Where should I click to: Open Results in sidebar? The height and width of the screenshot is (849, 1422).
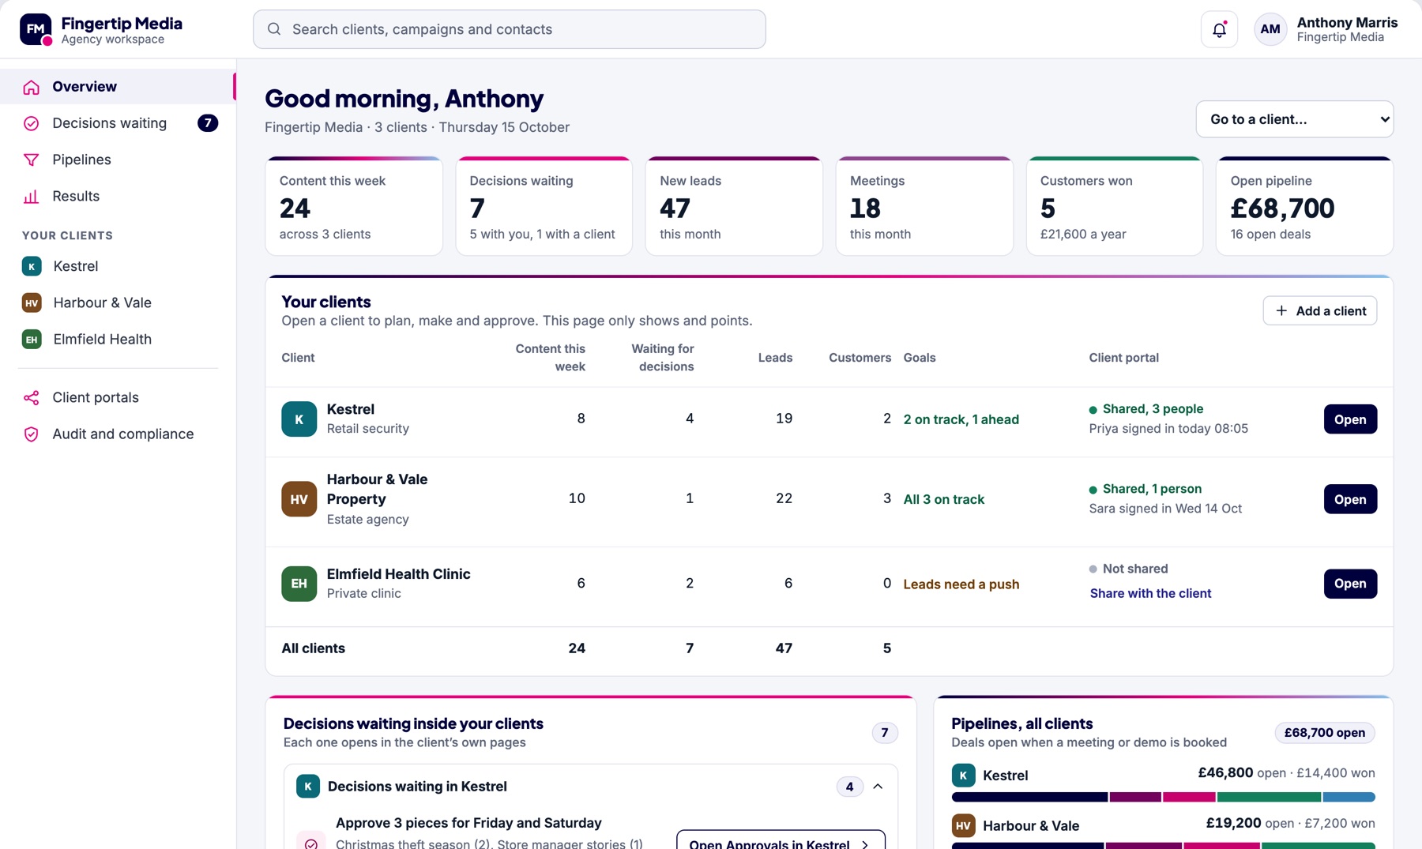click(x=117, y=196)
